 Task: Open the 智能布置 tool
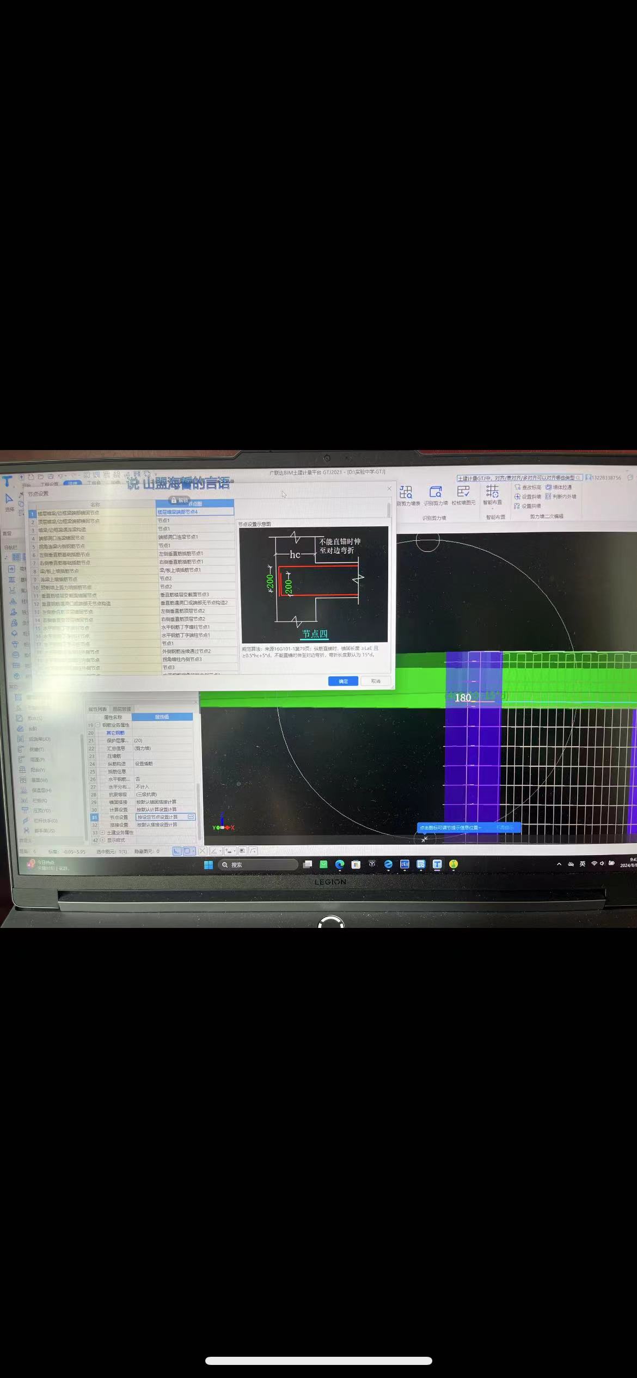click(x=492, y=495)
